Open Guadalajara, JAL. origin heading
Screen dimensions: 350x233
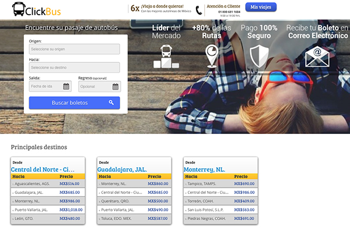click(122, 170)
